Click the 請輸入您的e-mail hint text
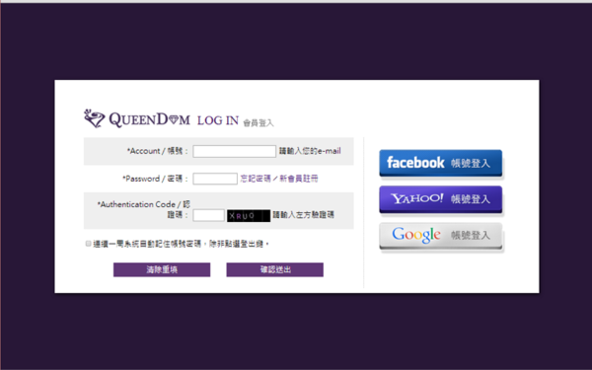592x370 pixels. (310, 151)
